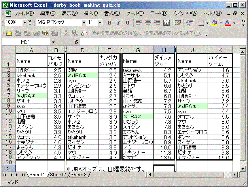Select the ＊JRA＊ cell in column J
The width and height of the screenshot is (248, 187).
[192, 106]
